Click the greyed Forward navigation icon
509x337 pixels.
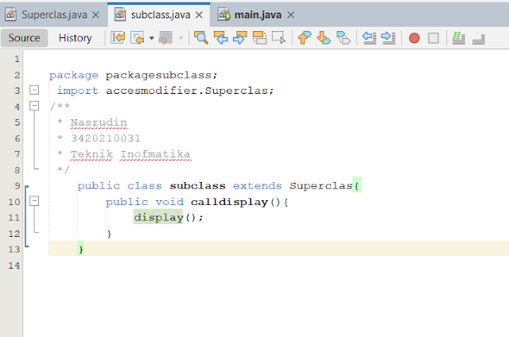click(x=165, y=38)
